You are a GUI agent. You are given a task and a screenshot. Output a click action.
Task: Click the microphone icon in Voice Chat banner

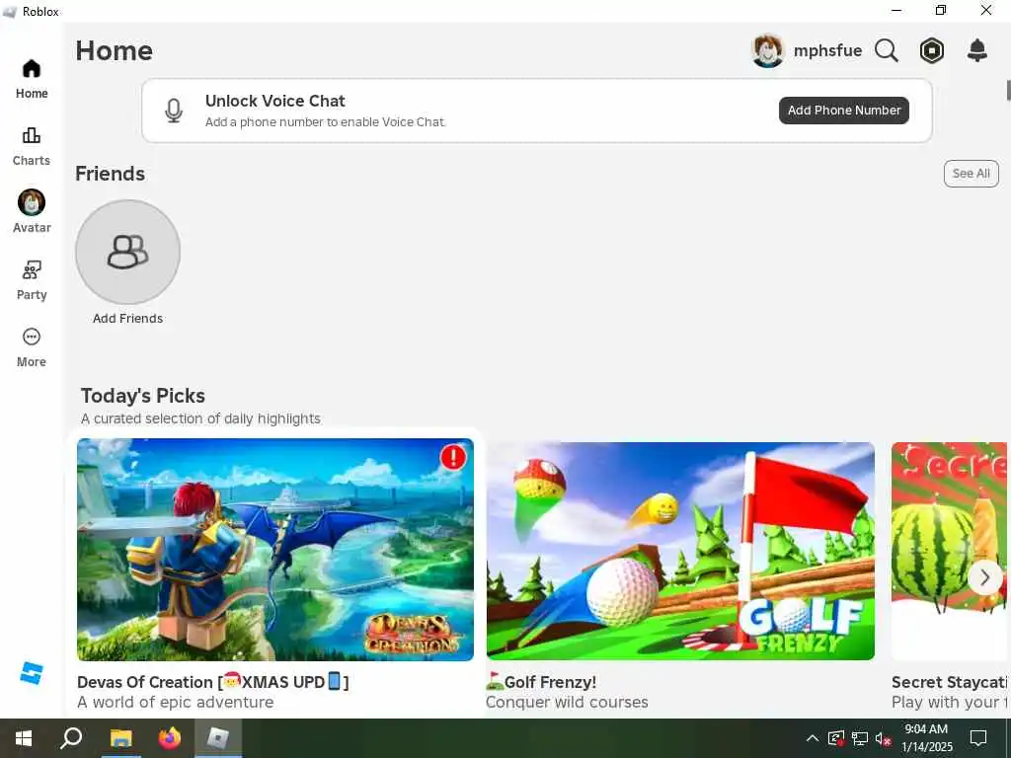click(x=174, y=111)
